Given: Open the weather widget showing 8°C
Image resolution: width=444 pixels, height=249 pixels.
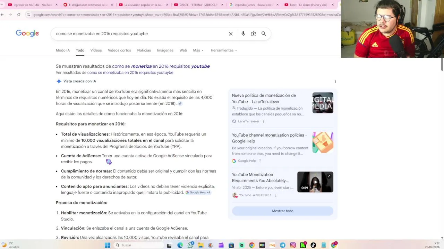Looking at the screenshot, I should tap(10, 245).
